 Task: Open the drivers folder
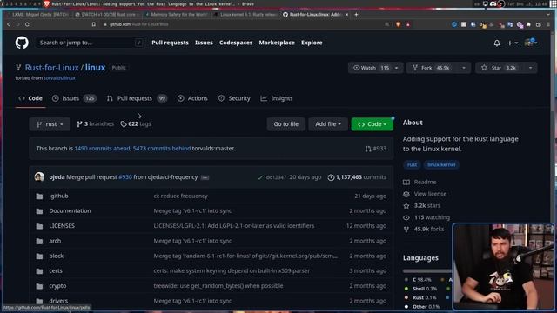tap(58, 301)
